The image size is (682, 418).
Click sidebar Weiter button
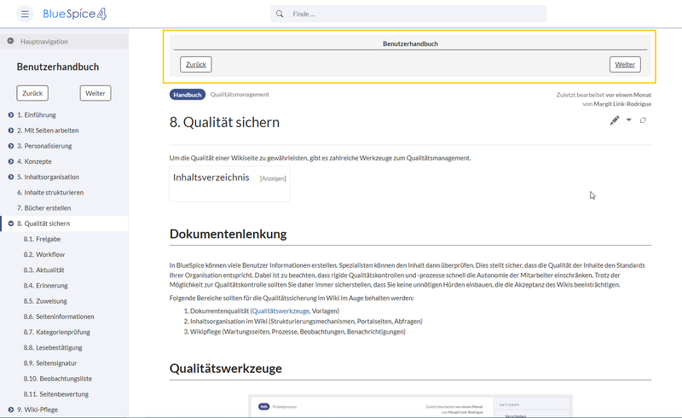point(95,93)
